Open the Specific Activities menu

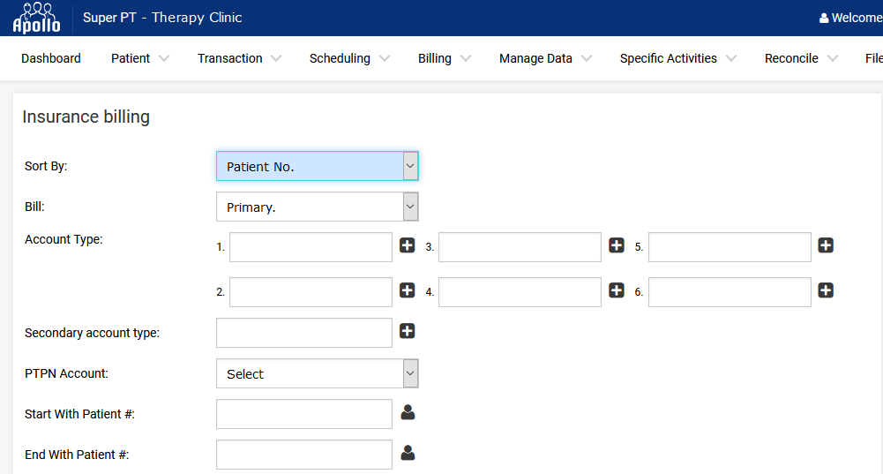coord(678,58)
